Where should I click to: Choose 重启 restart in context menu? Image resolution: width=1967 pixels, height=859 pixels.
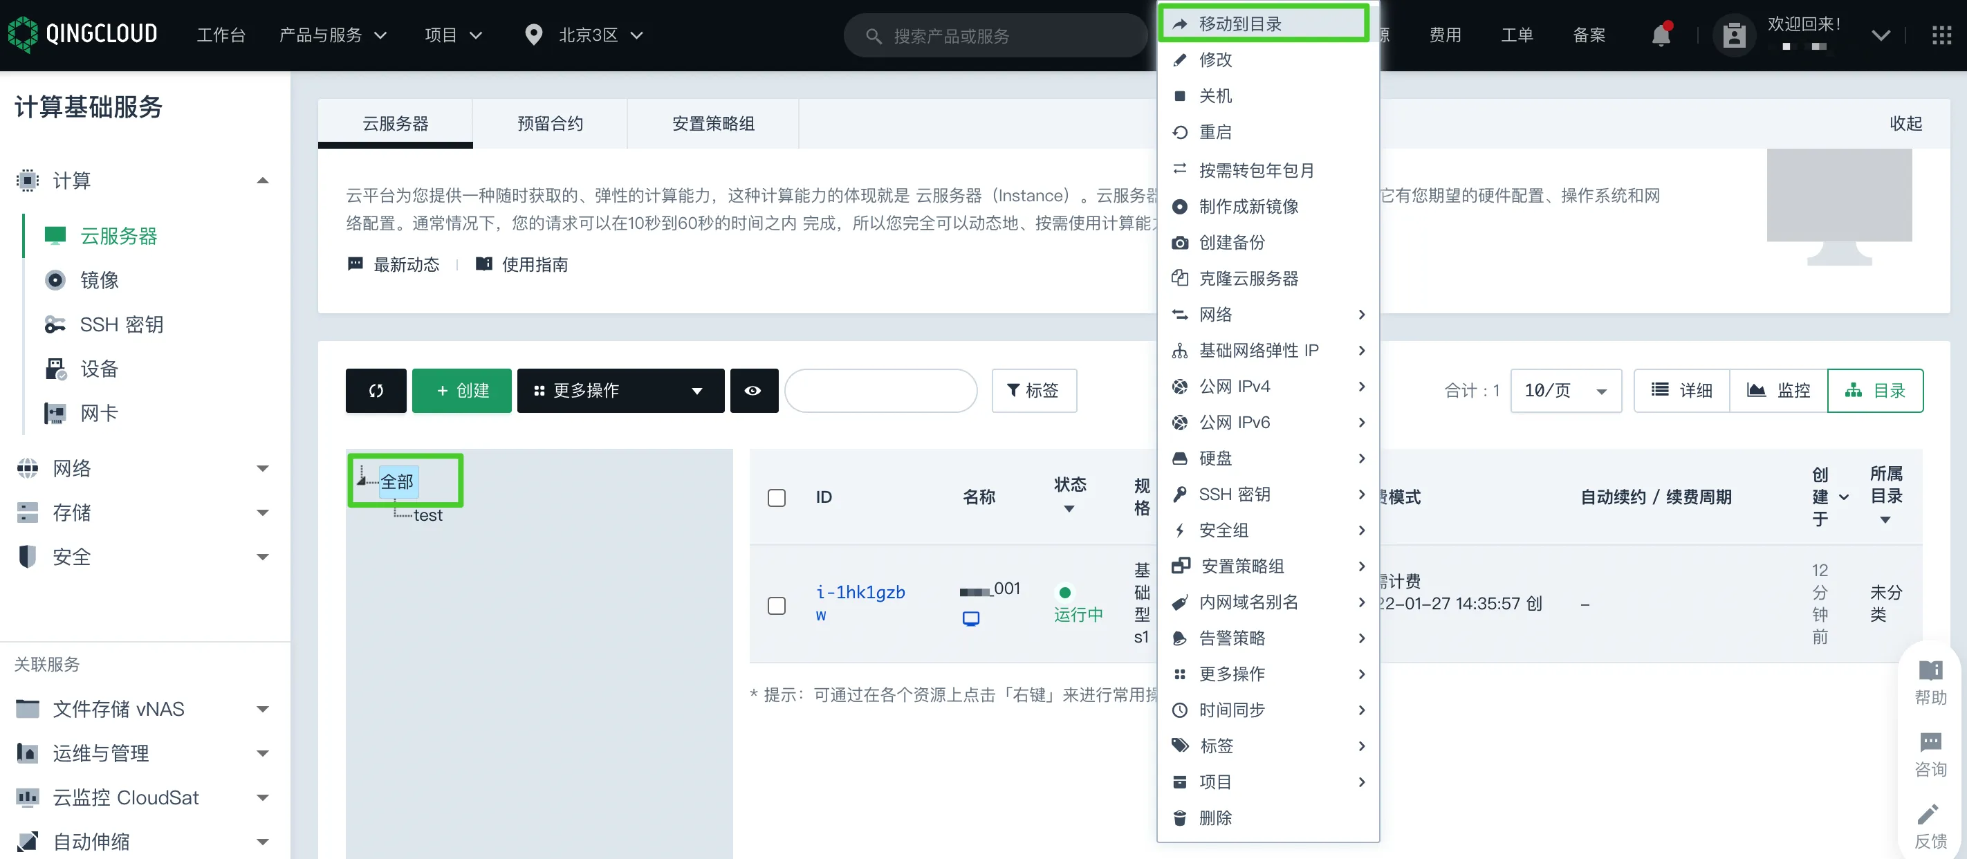point(1268,131)
